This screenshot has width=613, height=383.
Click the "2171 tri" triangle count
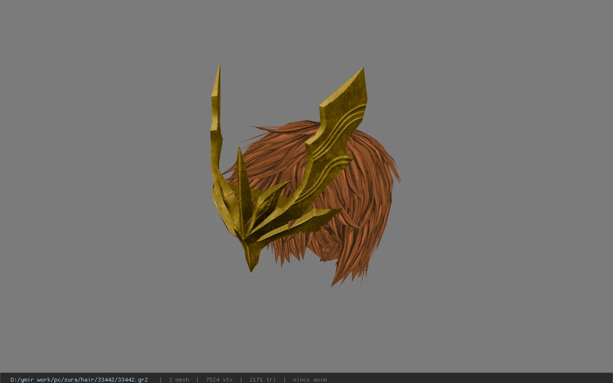click(x=262, y=380)
